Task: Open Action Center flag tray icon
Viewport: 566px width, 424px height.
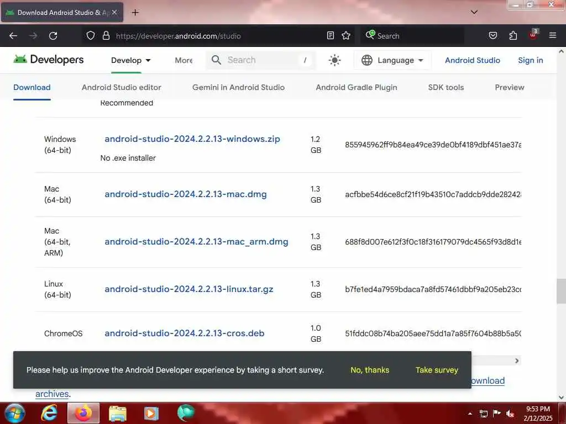Action: point(497,414)
